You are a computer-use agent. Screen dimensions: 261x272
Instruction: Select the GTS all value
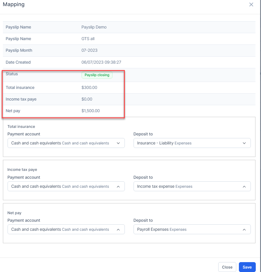coord(88,39)
